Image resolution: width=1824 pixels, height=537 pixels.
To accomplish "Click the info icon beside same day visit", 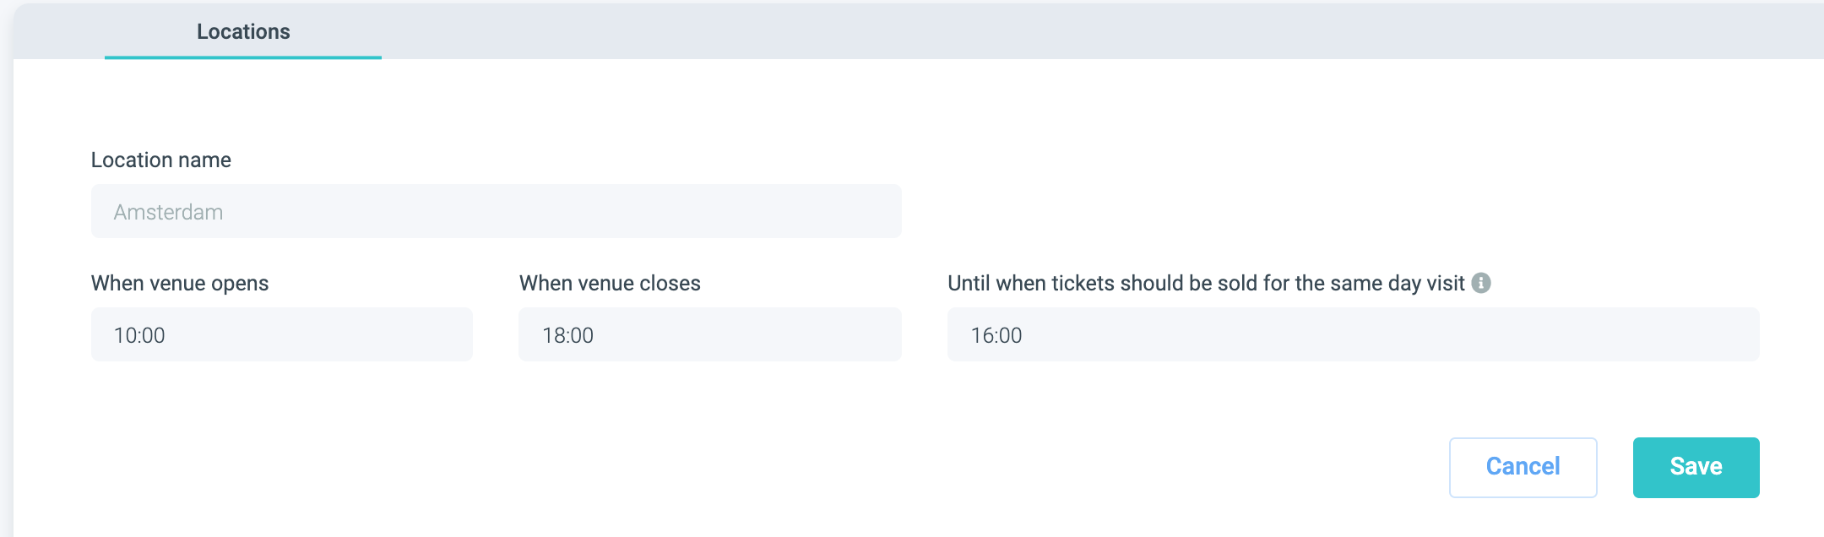I will (1481, 283).
